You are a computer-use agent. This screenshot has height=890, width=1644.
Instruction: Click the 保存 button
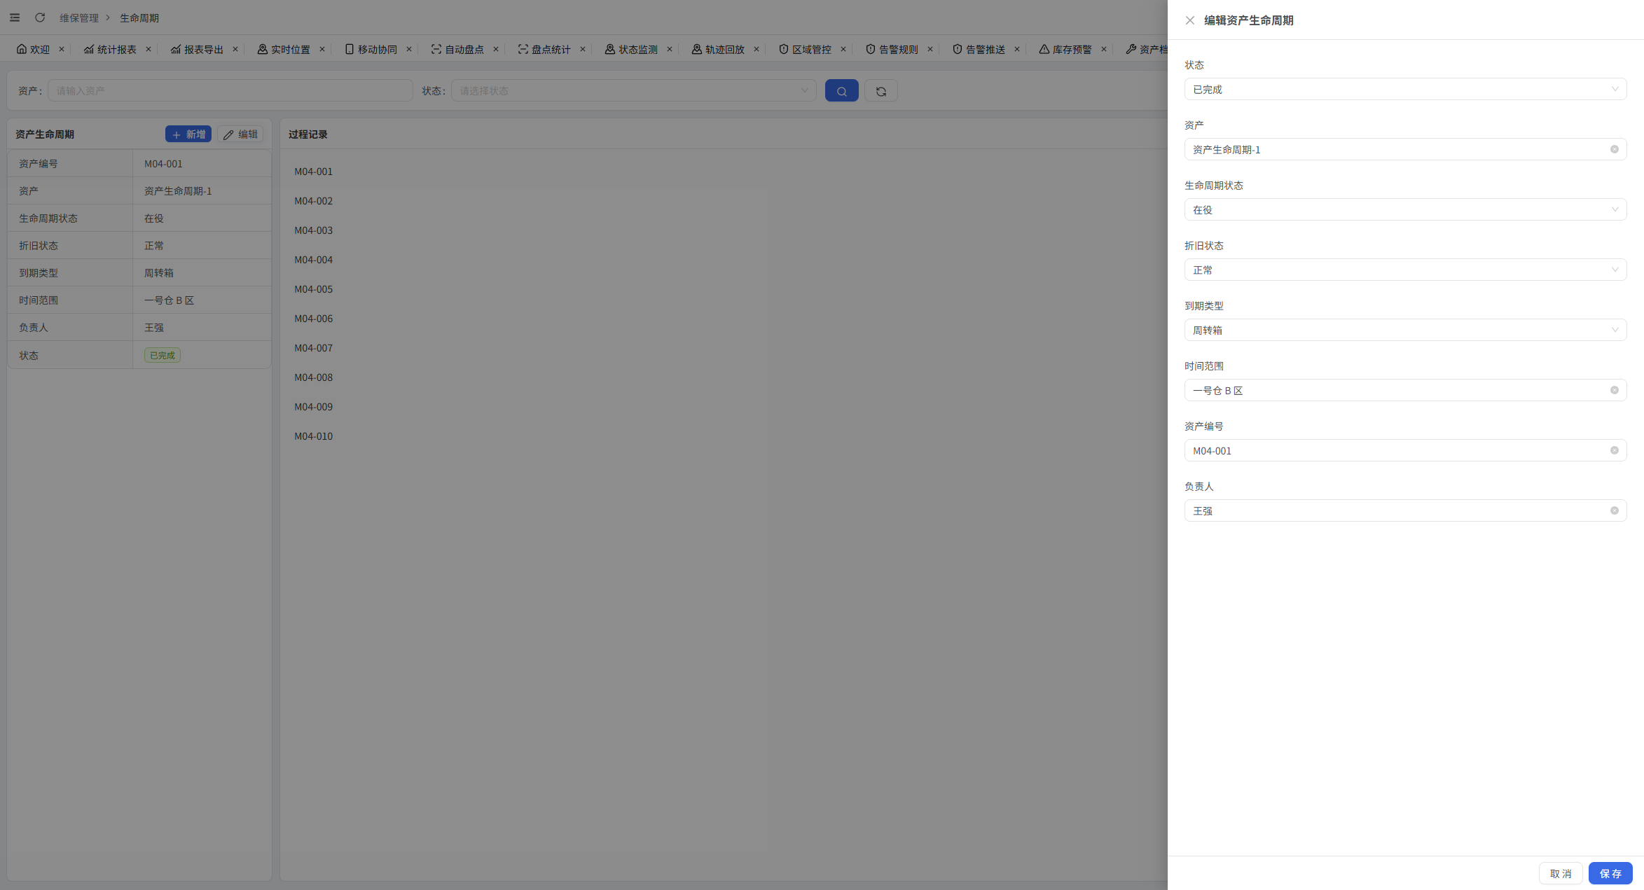[x=1610, y=873]
